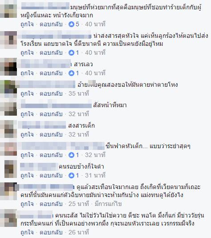This screenshot has width=211, height=238.
Task: Like the สารเลว comment via ถูกใจ
Action: coord(27,73)
